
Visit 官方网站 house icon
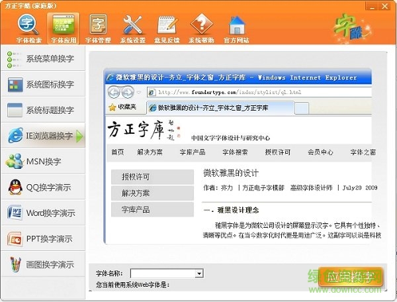click(x=236, y=28)
